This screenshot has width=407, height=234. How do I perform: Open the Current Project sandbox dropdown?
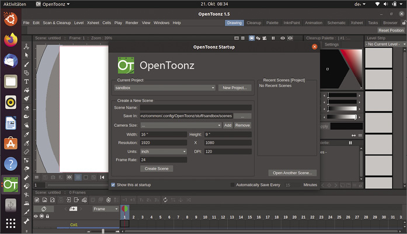click(x=165, y=88)
